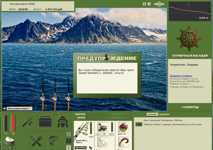Click the ЕДА hunger gauge
This screenshot has height=150, width=213.
(x=6, y=123)
